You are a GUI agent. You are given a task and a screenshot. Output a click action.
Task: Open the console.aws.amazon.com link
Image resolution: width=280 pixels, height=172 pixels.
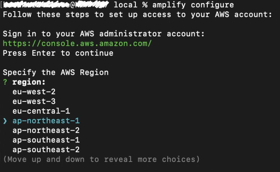[x=77, y=44]
